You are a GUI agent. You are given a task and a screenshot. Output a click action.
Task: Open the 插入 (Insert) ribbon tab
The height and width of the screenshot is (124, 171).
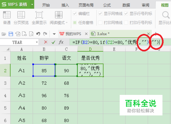pos(65,5)
